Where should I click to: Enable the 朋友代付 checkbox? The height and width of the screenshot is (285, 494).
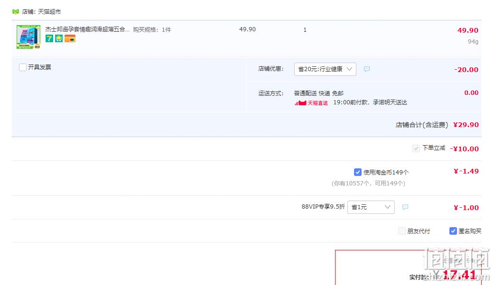[x=401, y=231]
